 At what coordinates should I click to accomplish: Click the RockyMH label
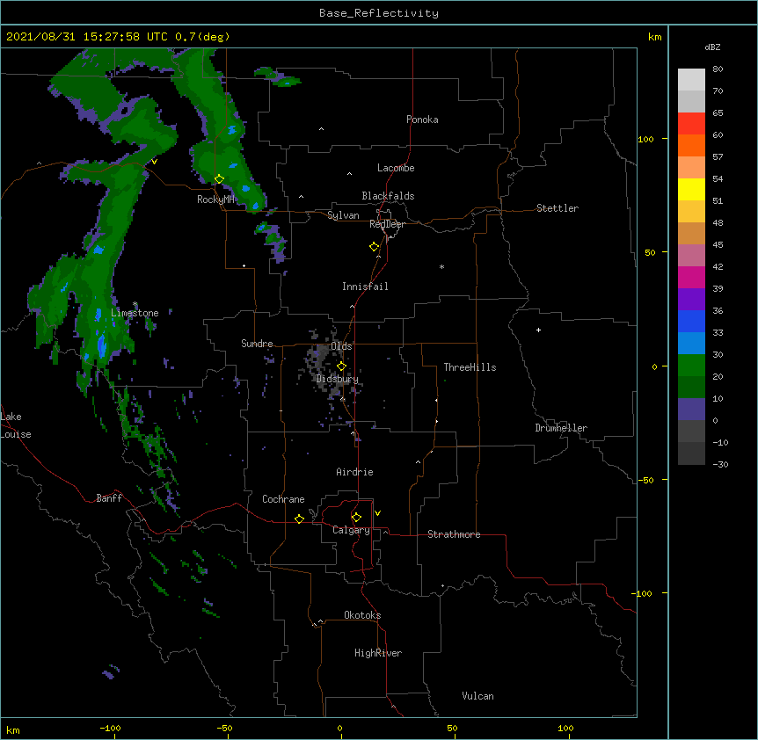click(x=215, y=200)
